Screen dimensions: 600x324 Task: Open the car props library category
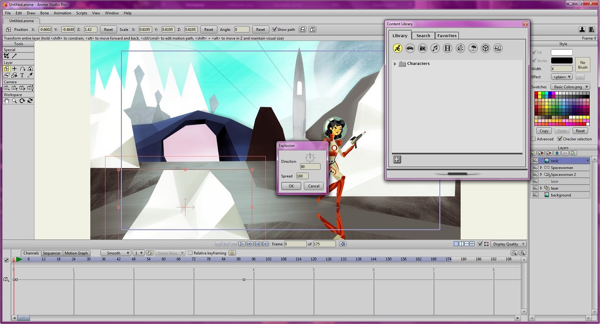click(410, 48)
